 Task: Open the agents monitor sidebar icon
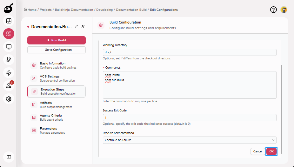tap(9, 47)
